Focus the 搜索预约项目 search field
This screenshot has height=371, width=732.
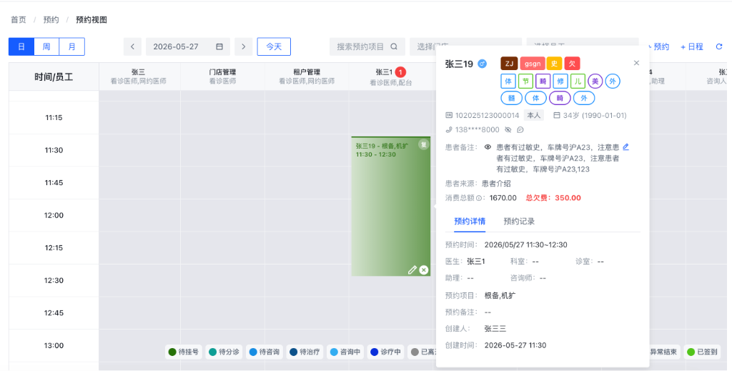pyautogui.click(x=367, y=46)
